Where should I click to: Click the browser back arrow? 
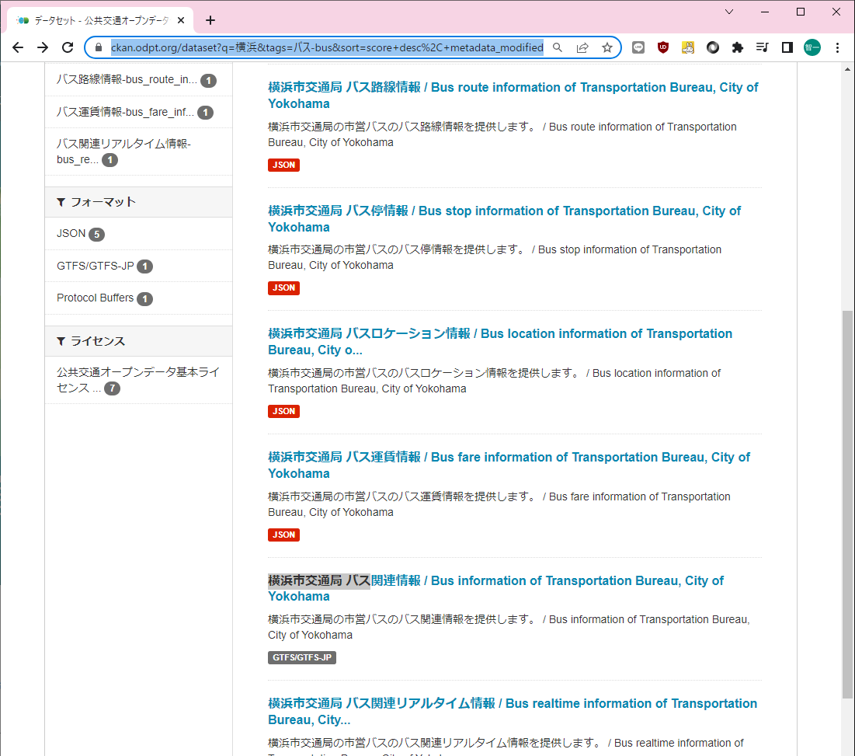pos(18,47)
